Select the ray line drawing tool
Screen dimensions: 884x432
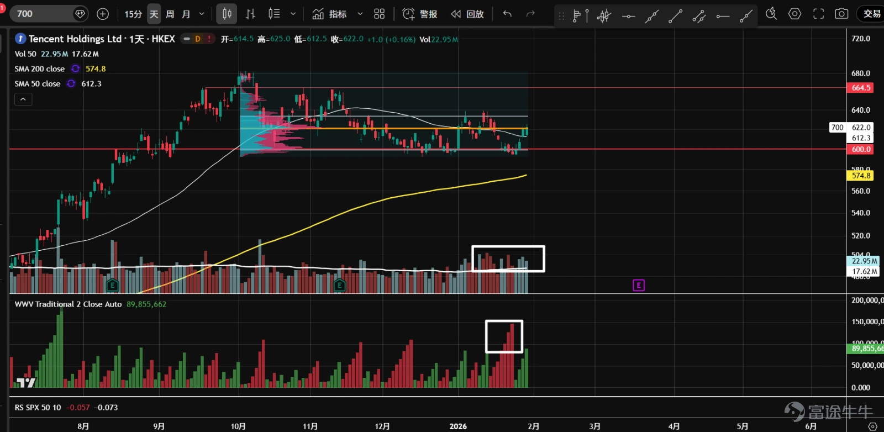tap(746, 16)
